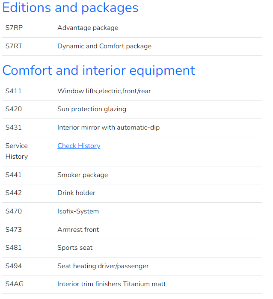Click 'Interior trim finishers Titanium matt' text
Screen dimensions: 273x299
(112, 284)
